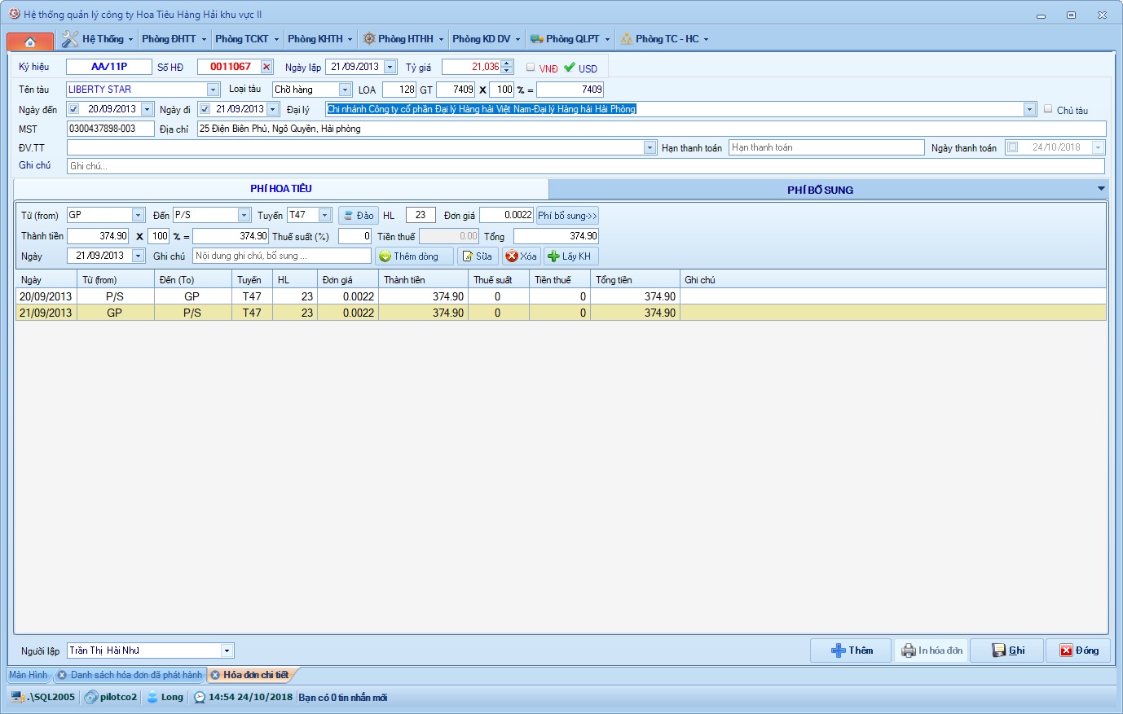Clear invoice number with red X icon
1123x714 pixels.
[266, 67]
